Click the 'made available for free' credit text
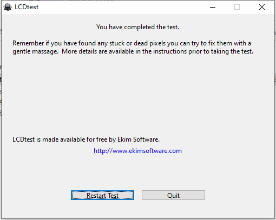The width and height of the screenshot is (276, 220). (86, 139)
